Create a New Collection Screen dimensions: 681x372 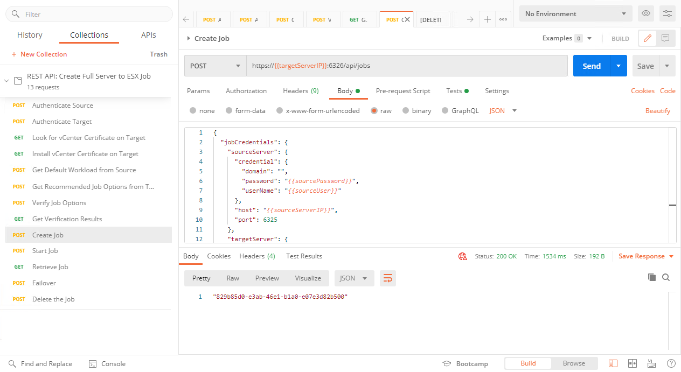coord(39,54)
